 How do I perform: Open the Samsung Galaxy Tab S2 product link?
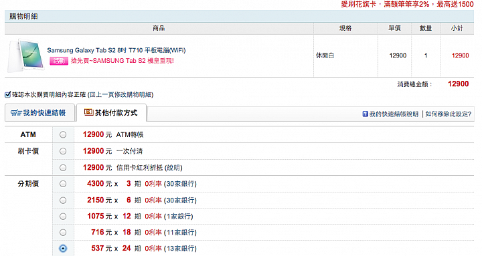116,50
